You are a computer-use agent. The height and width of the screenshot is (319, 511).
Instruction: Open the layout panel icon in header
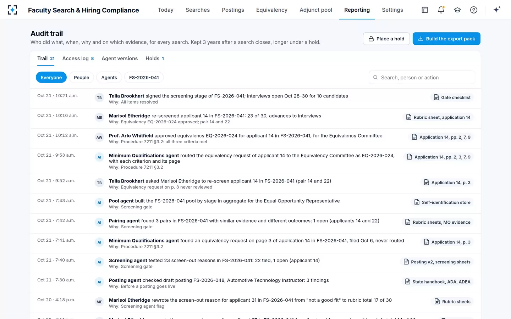[425, 10]
